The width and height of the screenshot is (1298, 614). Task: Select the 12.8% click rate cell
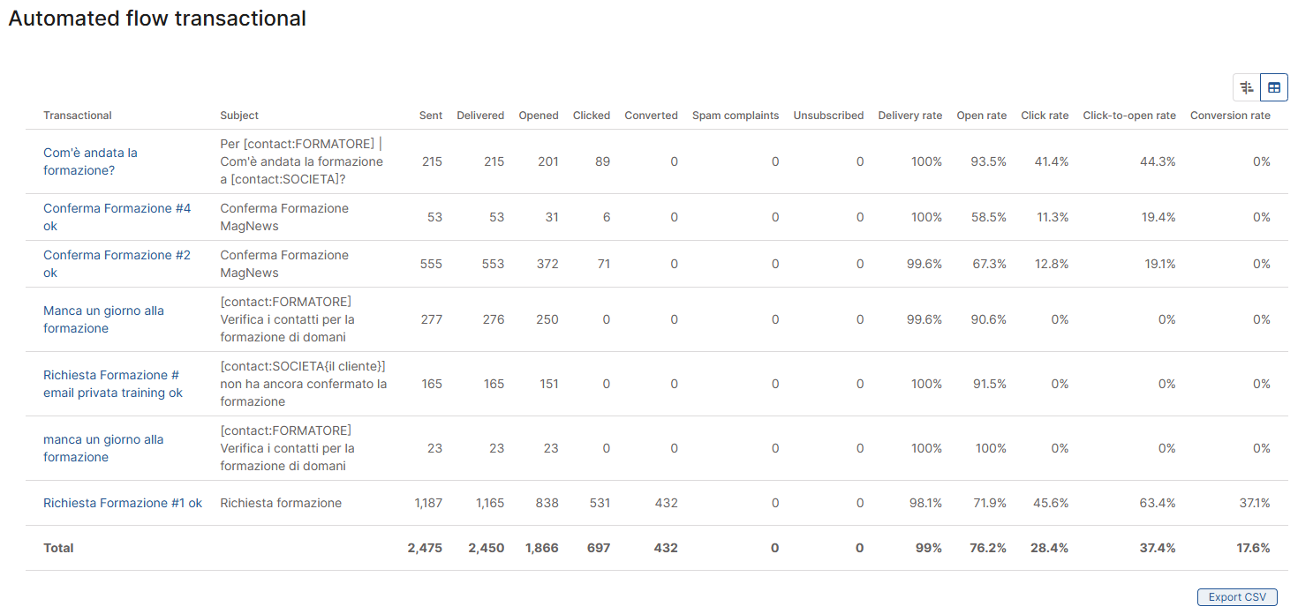click(x=1053, y=264)
